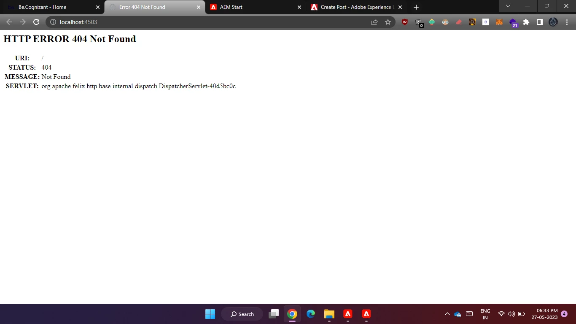
Task: Show hidden system tray icons
Action: coord(447,314)
